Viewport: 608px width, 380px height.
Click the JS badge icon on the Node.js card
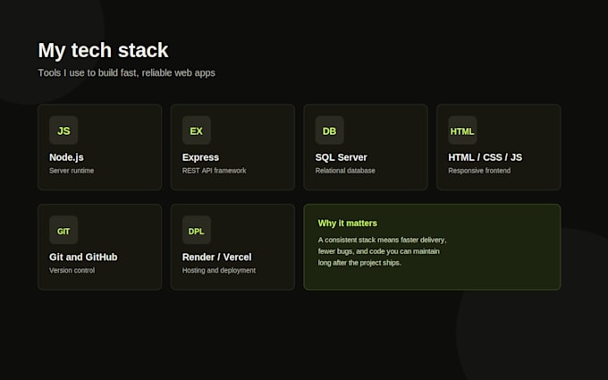point(63,131)
